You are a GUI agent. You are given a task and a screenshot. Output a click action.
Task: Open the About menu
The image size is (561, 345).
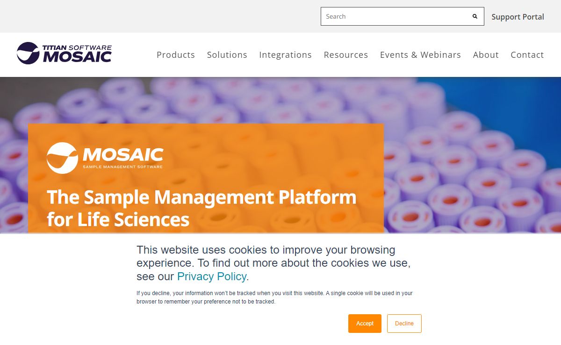(x=486, y=55)
